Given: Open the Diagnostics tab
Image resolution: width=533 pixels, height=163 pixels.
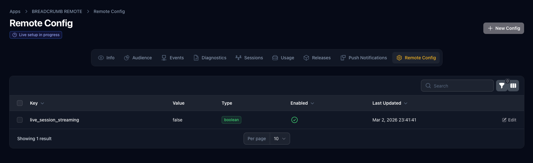Looking at the screenshot, I should [x=210, y=58].
